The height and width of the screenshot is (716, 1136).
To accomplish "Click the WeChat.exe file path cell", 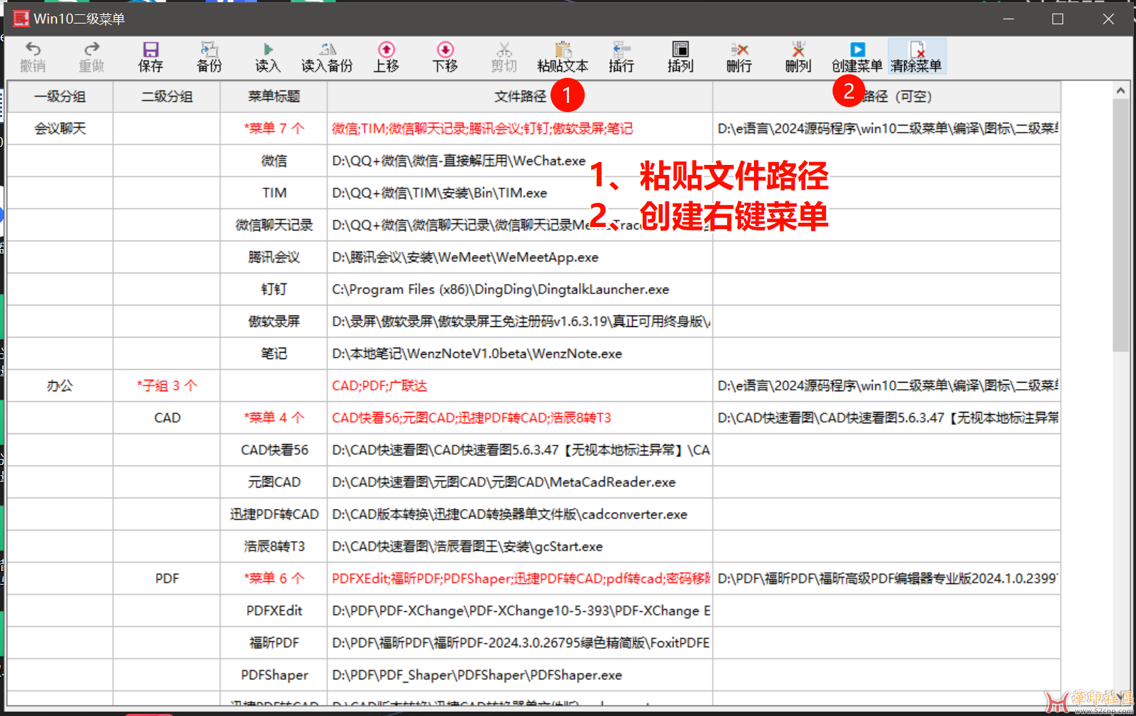I will click(x=520, y=161).
